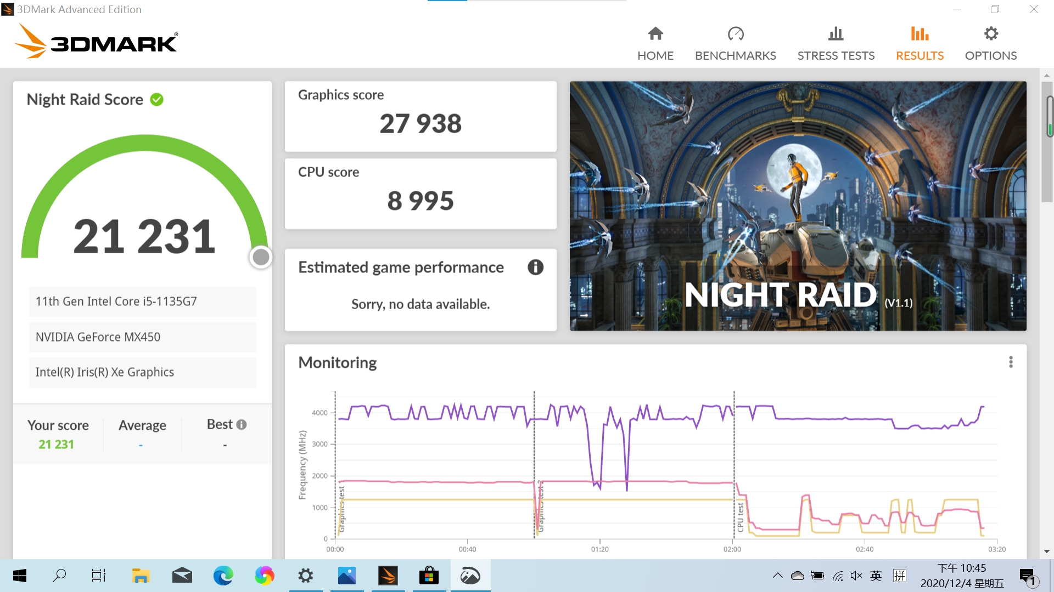The width and height of the screenshot is (1054, 592).
Task: Open the taskbar clock and date
Action: click(962, 576)
